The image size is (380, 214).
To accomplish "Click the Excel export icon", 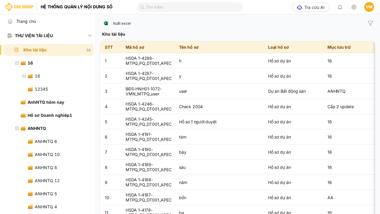I will tap(106, 23).
